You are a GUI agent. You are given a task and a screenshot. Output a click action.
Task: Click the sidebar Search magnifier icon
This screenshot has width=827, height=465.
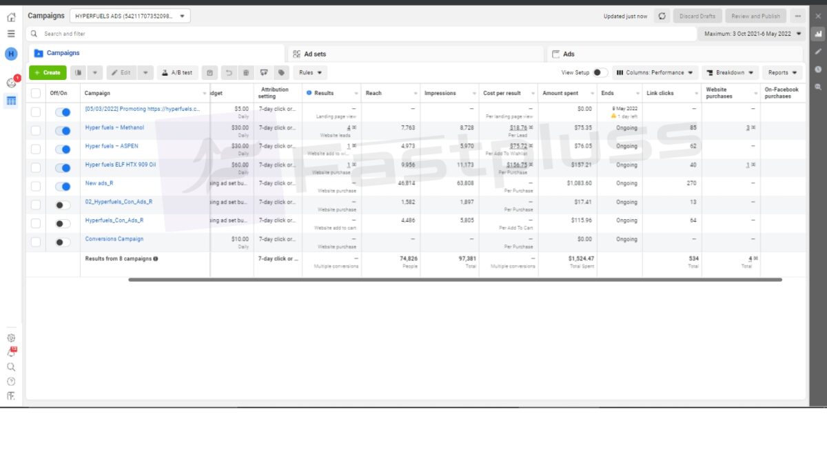click(11, 367)
